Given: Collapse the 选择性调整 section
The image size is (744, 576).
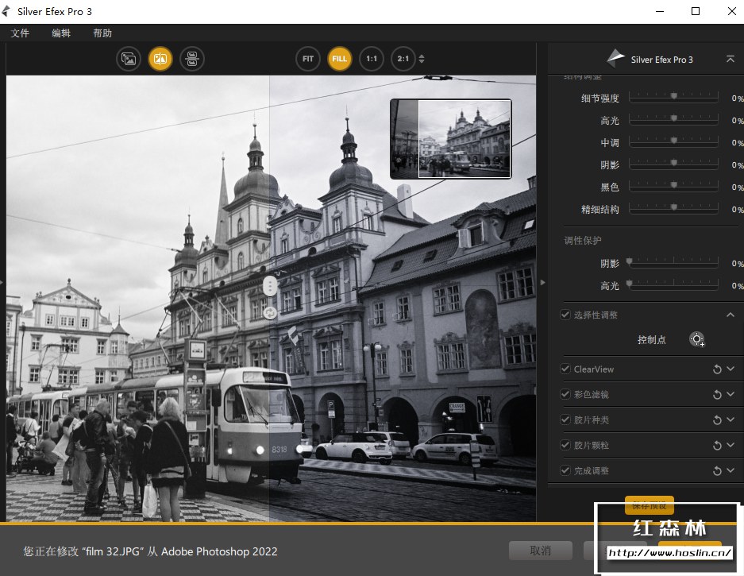Looking at the screenshot, I should tap(731, 315).
